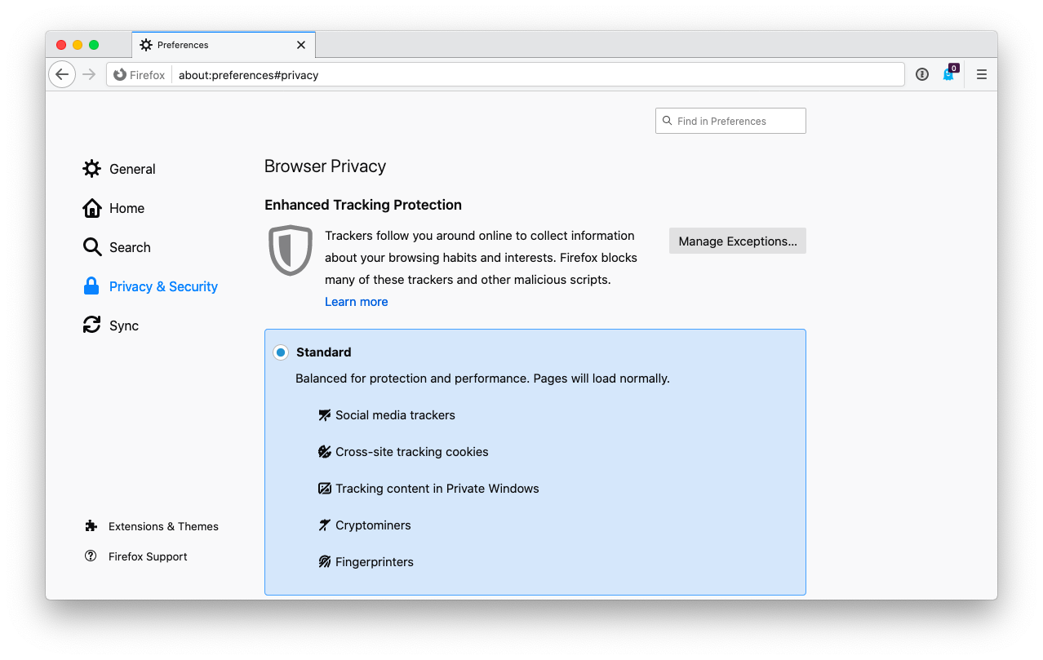This screenshot has width=1043, height=660.
Task: Select the Standard tracking protection option
Action: pyautogui.click(x=280, y=352)
